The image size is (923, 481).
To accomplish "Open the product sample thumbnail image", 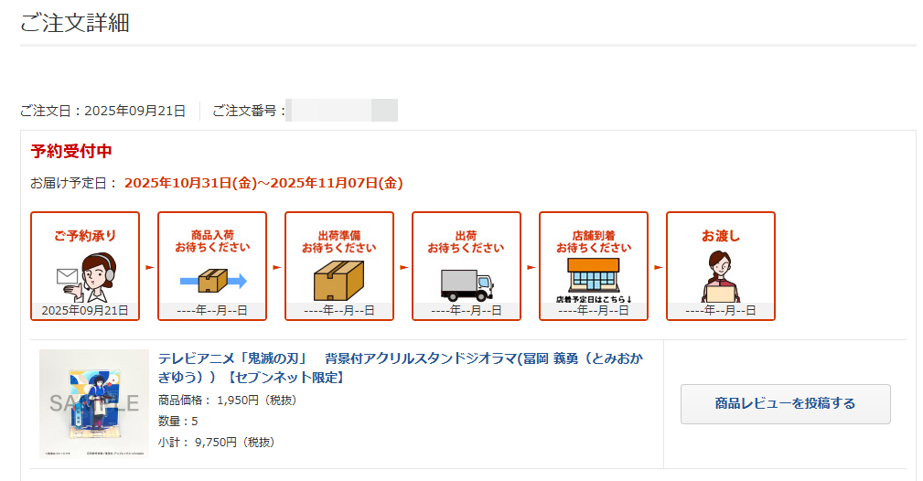I will click(93, 403).
